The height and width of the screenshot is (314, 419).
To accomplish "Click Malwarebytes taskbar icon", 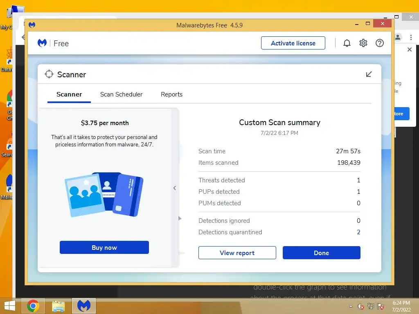I will (83, 306).
